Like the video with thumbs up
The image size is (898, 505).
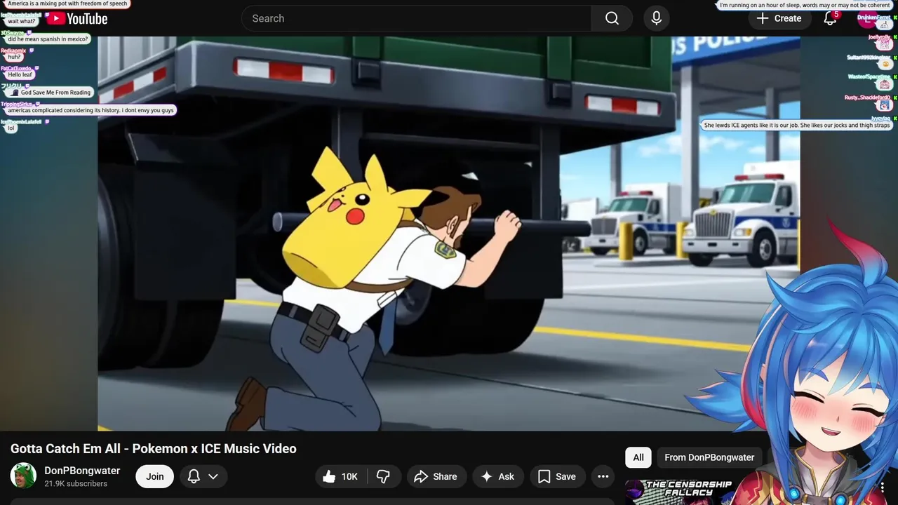pyautogui.click(x=340, y=476)
